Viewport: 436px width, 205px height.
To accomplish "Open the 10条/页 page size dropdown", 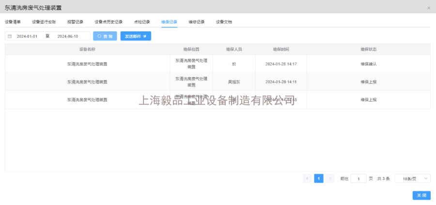I will click(412, 178).
